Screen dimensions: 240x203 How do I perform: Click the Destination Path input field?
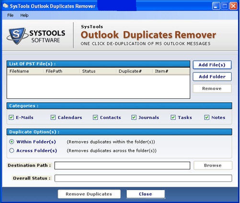122,166
